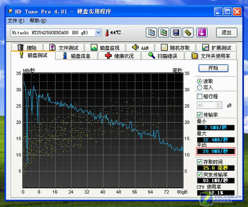Screen dimensions: 248x207
Task: Click the copy info to clipboard icon
Action: click(x=151, y=33)
